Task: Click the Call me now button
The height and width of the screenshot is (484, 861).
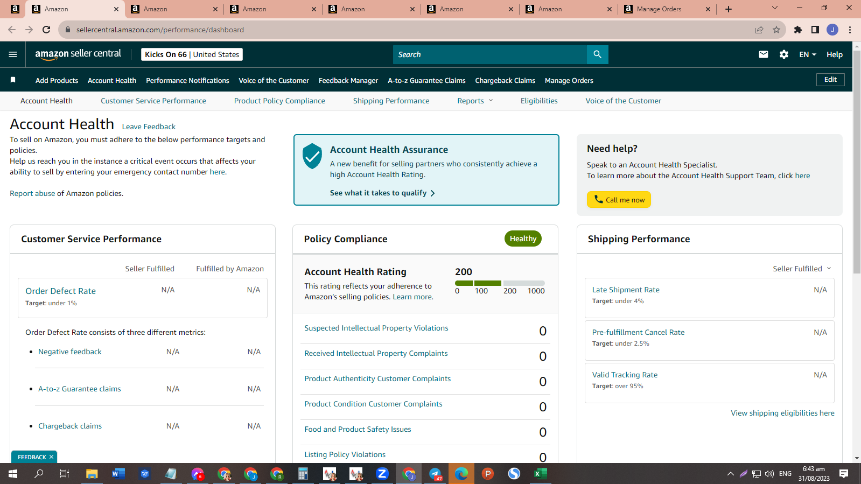Action: point(619,200)
